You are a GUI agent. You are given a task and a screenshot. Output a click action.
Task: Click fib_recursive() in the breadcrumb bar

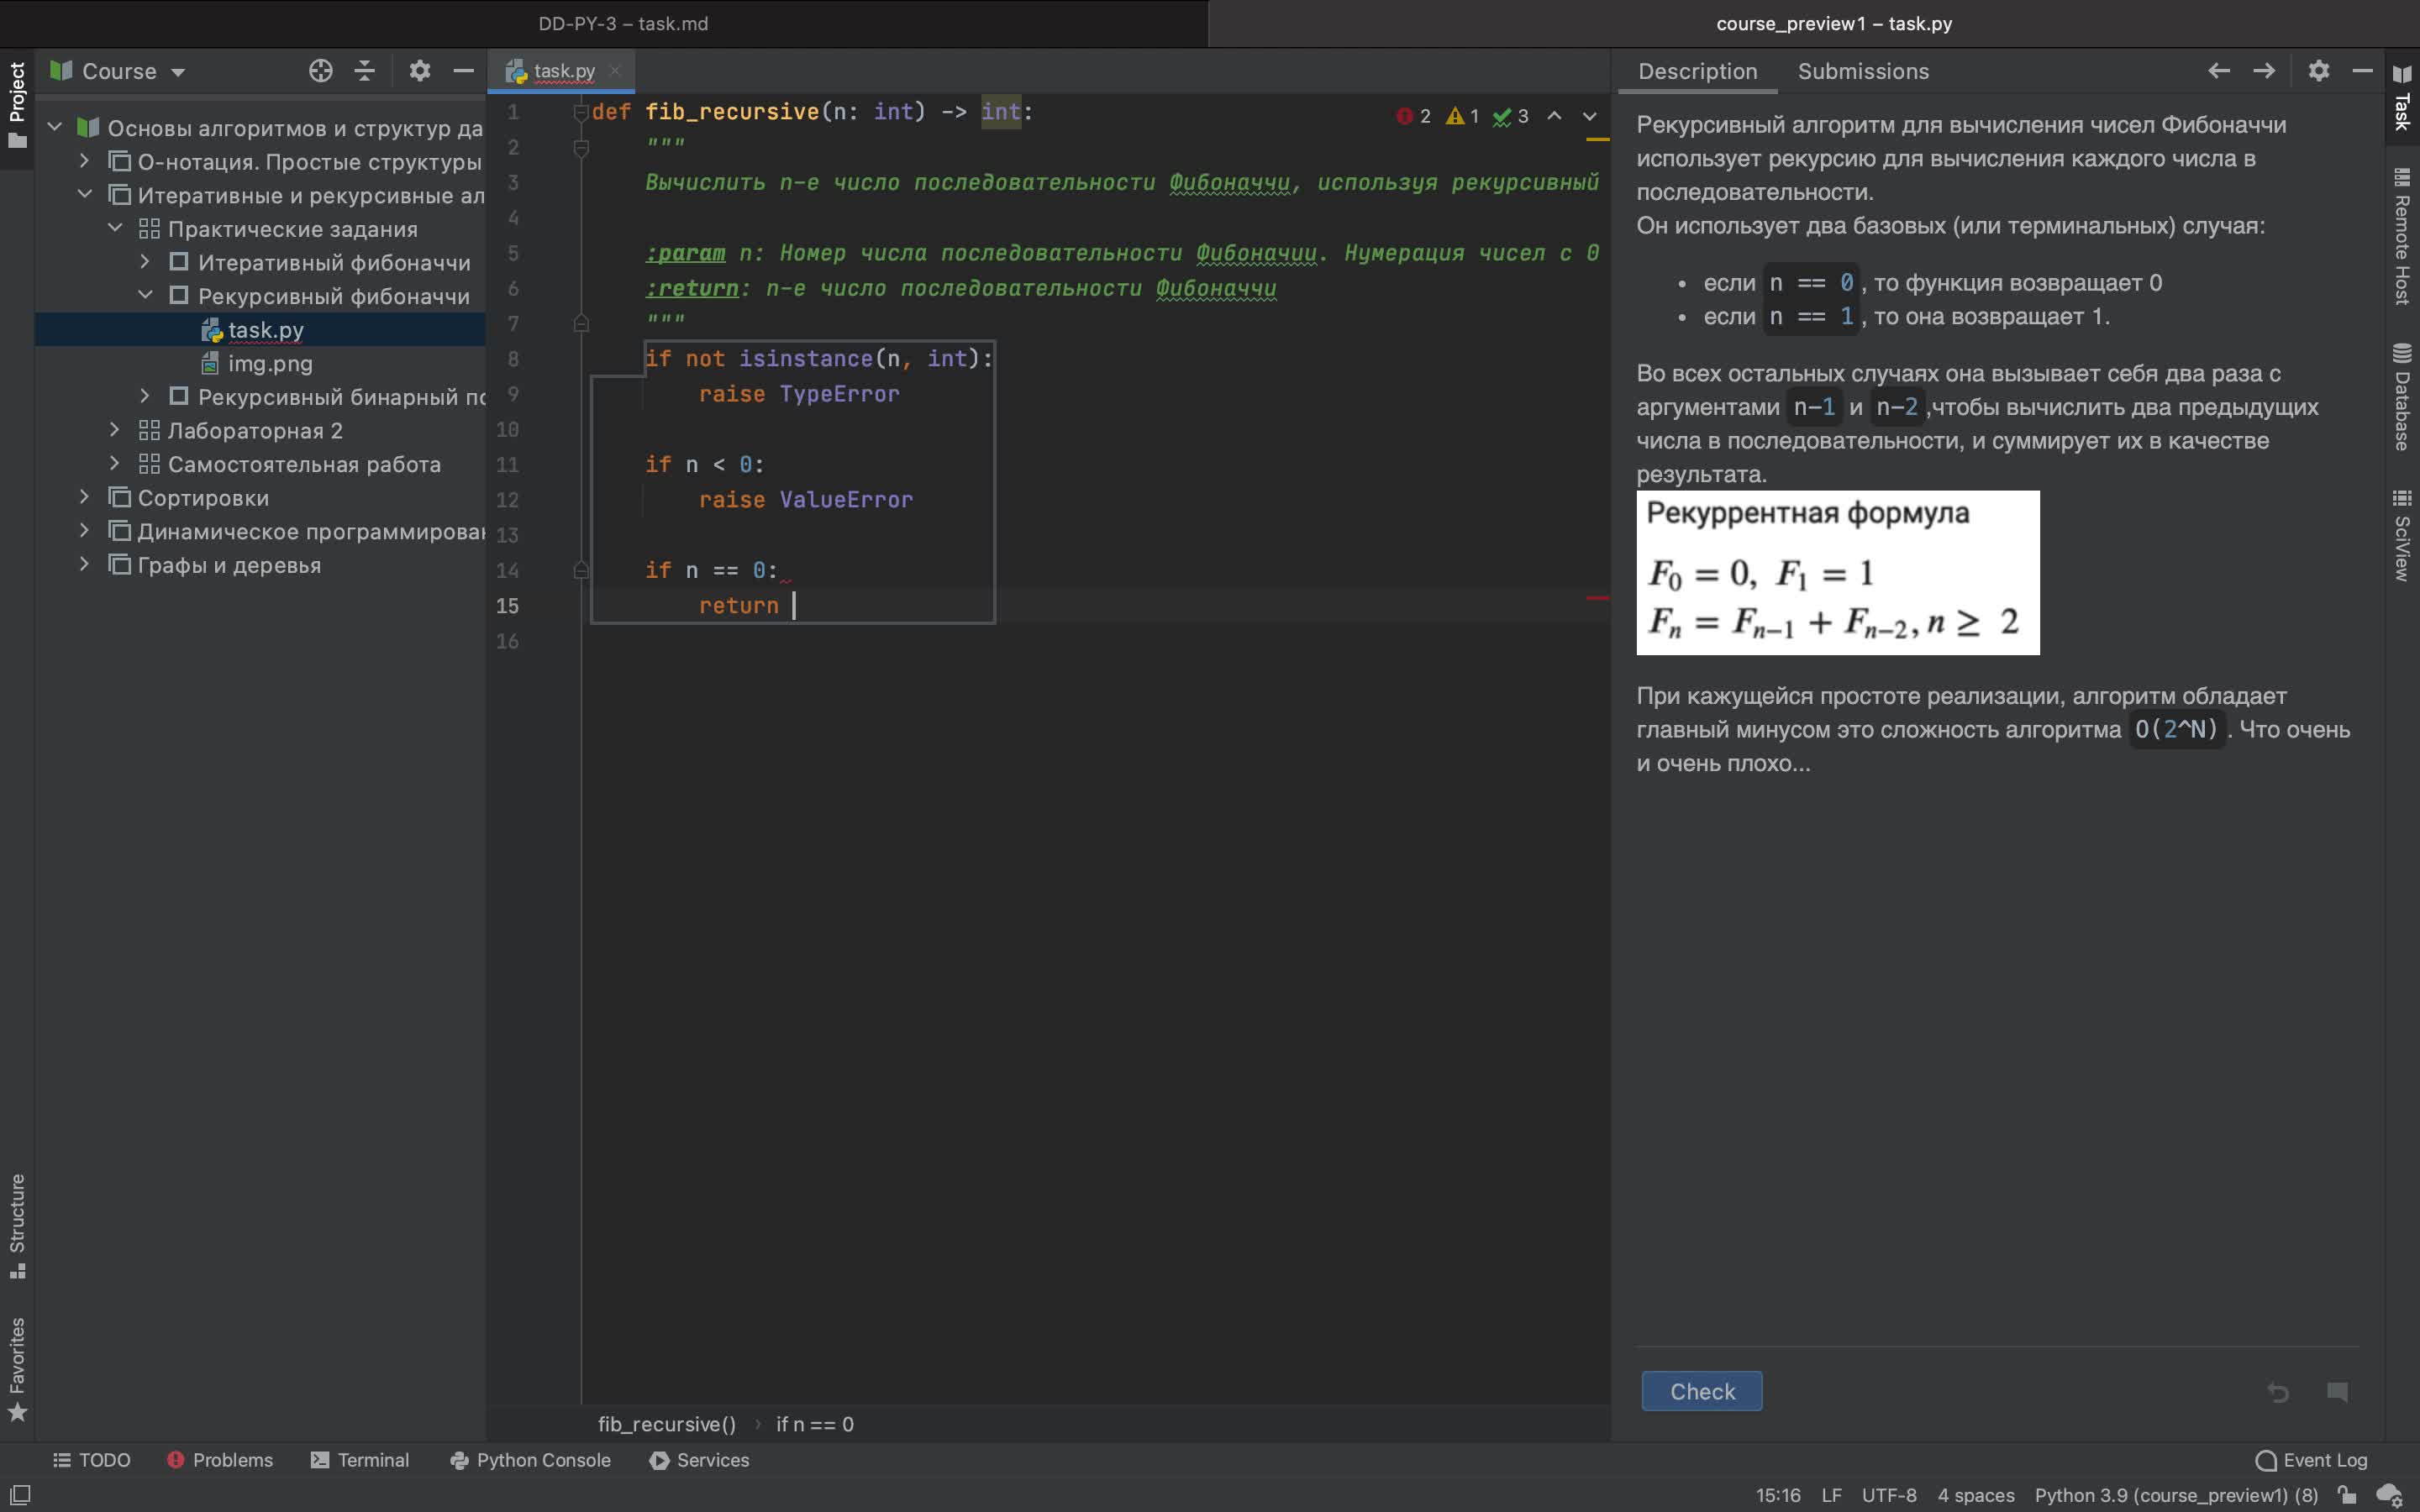(x=666, y=1424)
